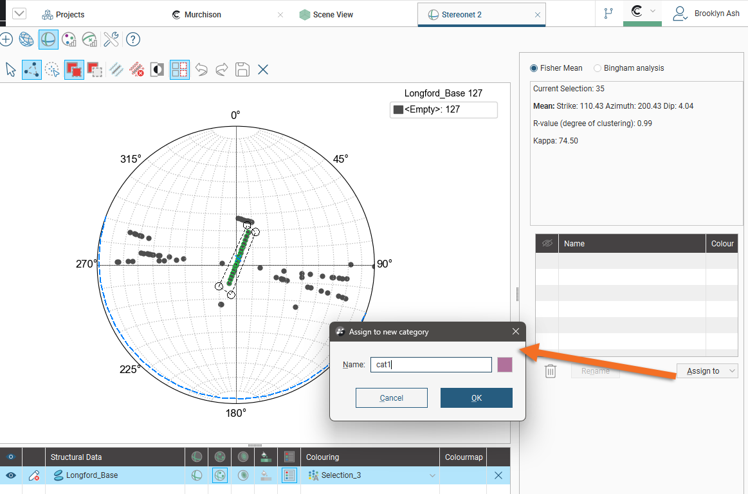
Task: Select the Fisher Mean radio button
Action: click(534, 68)
